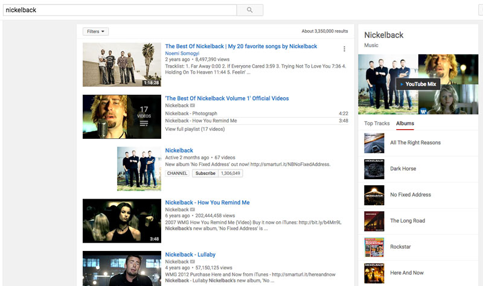Click verified badge under Best Of Nickelback Volume 1
The width and height of the screenshot is (483, 286).
click(x=193, y=105)
